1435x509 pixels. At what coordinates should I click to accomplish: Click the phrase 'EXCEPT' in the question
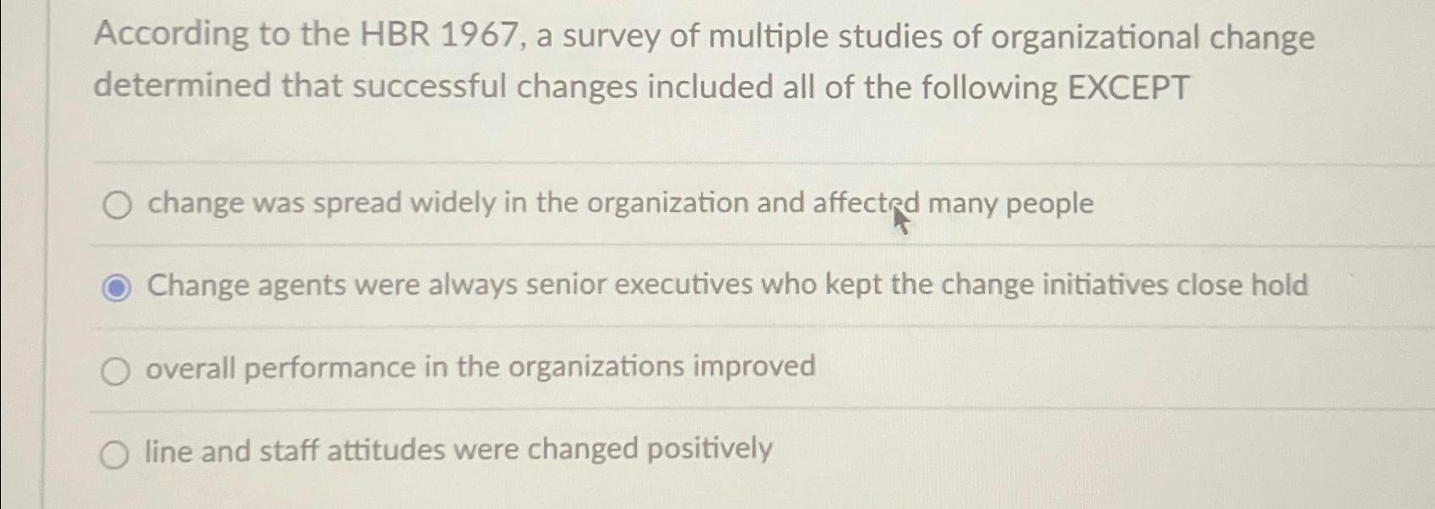(1130, 84)
